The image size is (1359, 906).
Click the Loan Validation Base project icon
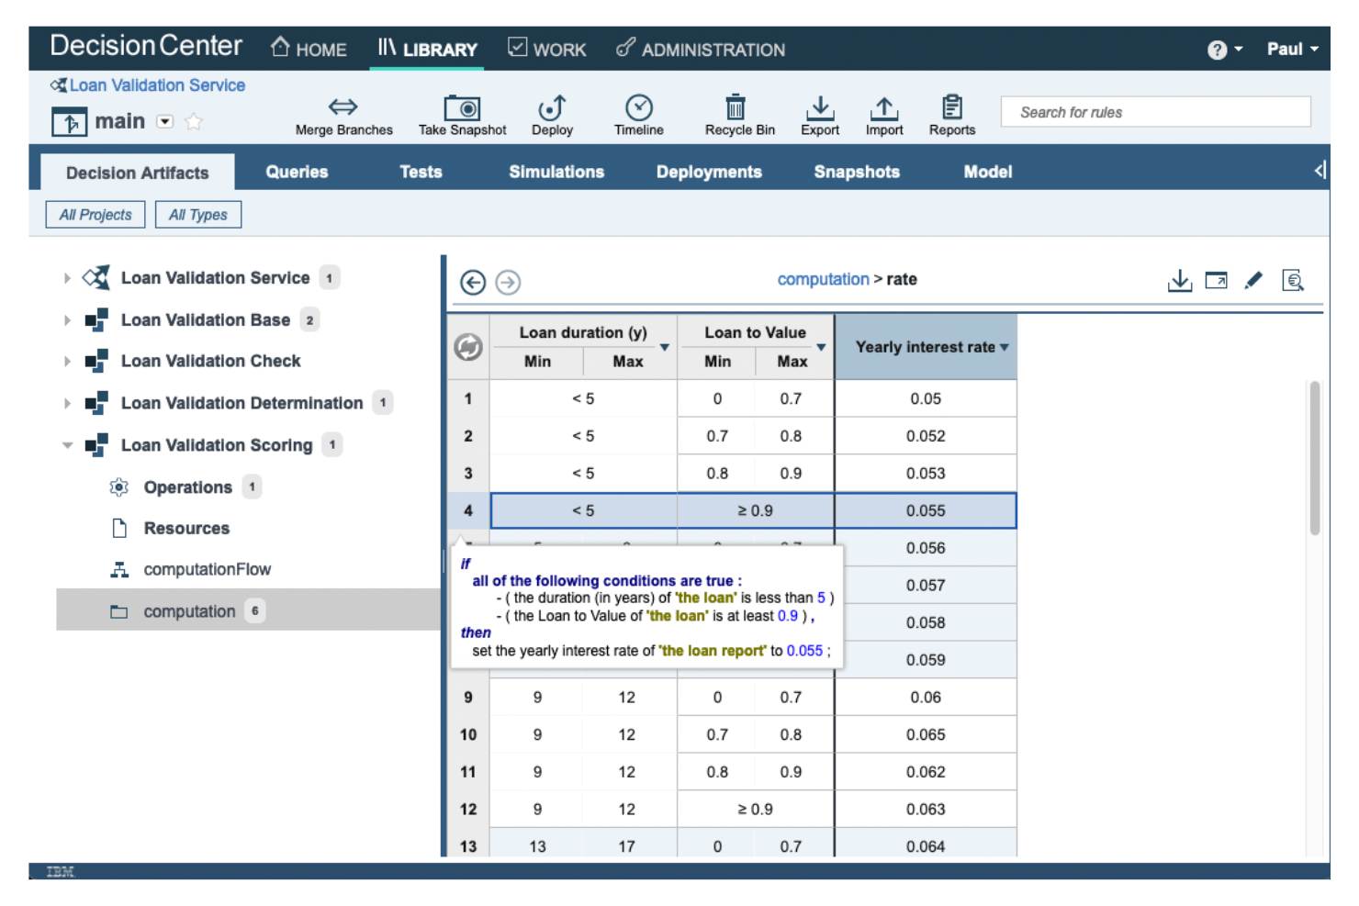(96, 319)
